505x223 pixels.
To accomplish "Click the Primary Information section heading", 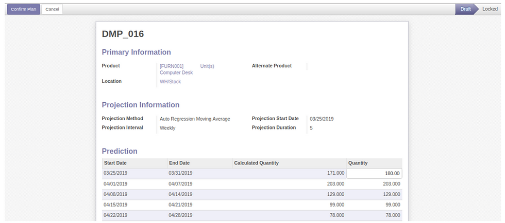I will tap(136, 52).
